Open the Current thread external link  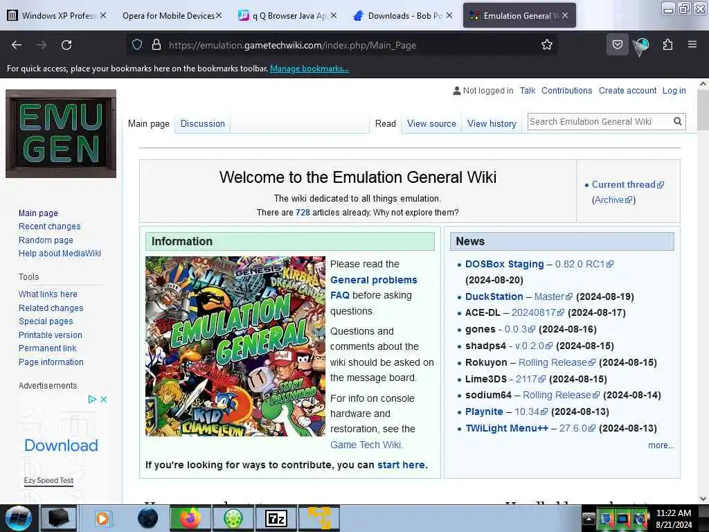coord(627,184)
